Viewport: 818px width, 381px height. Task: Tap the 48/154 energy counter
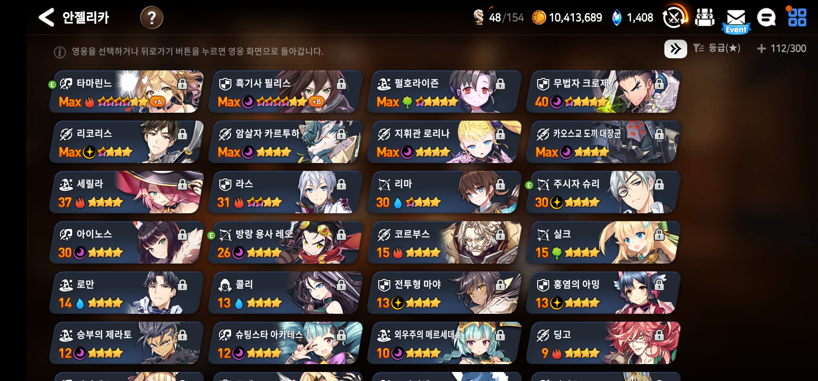(x=498, y=17)
